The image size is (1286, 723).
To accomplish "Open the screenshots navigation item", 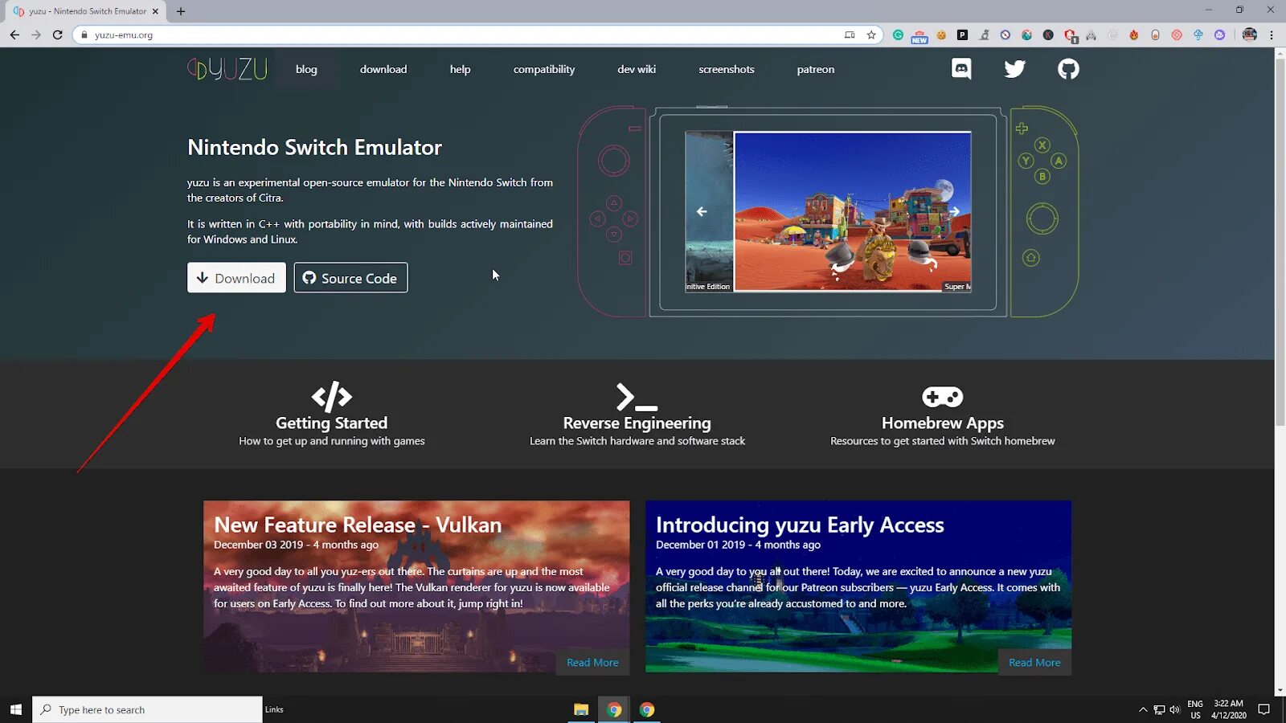I will coord(727,69).
